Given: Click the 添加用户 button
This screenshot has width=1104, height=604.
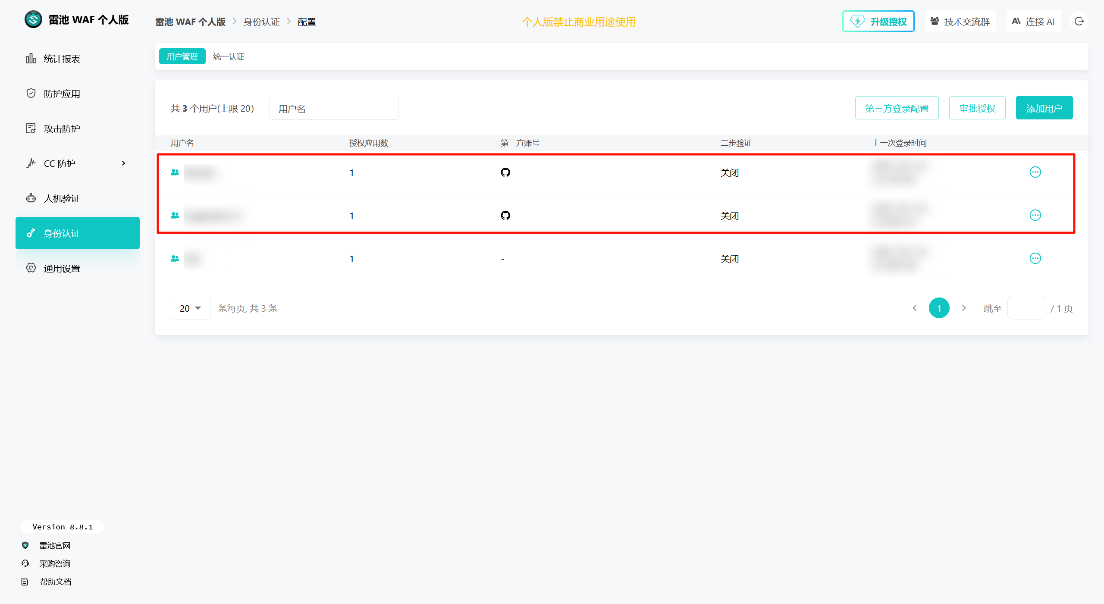Looking at the screenshot, I should [1044, 108].
